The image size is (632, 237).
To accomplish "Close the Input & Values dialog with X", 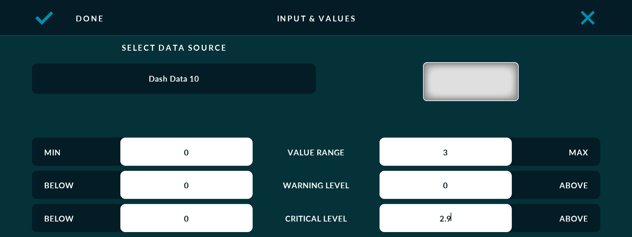I will coord(588,18).
